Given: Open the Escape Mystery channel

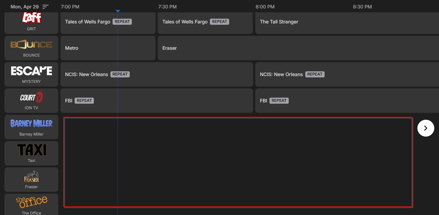Looking at the screenshot, I should [31, 74].
